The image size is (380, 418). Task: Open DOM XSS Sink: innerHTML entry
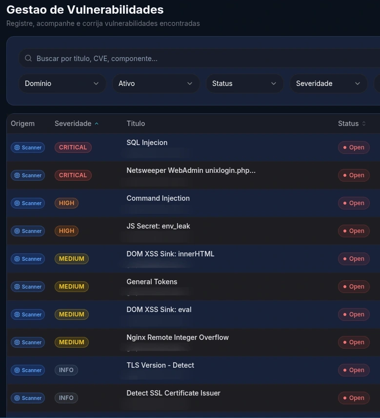[x=170, y=254]
